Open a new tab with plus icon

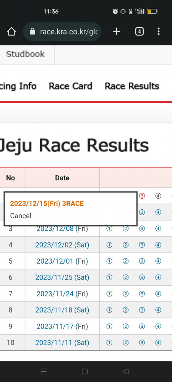(117, 31)
